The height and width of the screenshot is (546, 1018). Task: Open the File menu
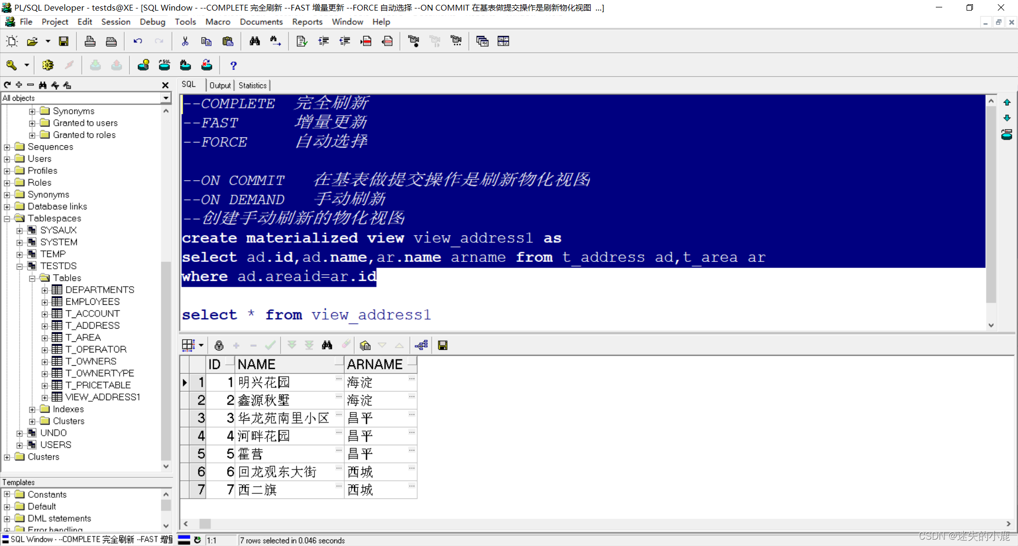tap(26, 22)
